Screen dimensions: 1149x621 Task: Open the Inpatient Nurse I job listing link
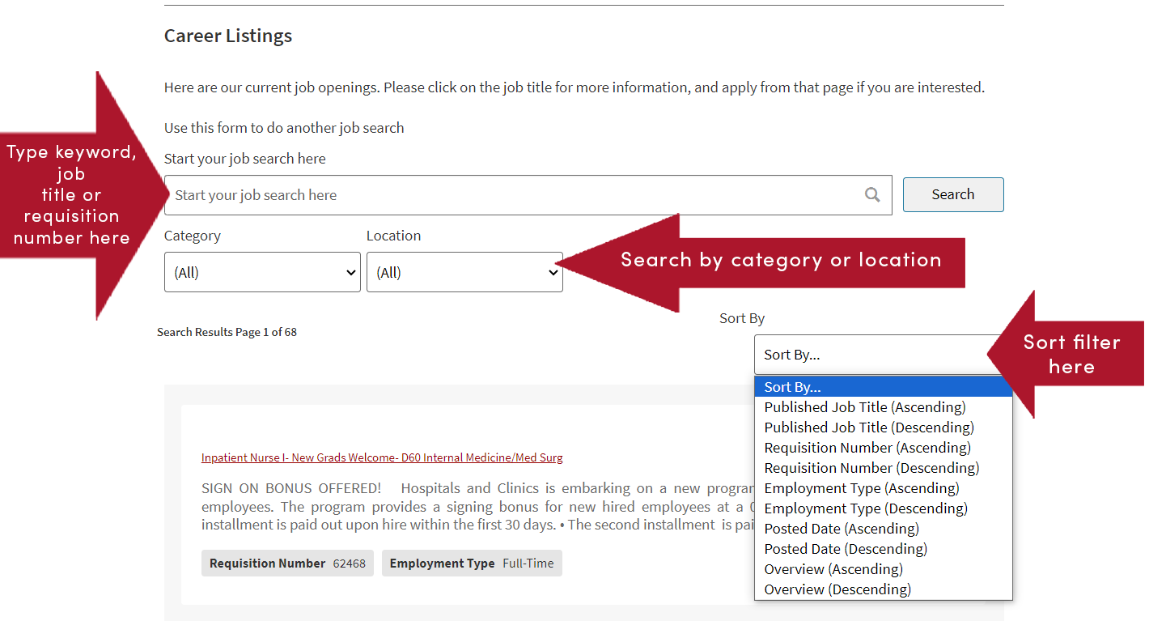click(382, 457)
